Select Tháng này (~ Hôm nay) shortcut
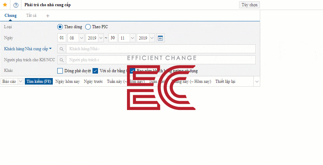323x165 pixels. tap(191, 81)
